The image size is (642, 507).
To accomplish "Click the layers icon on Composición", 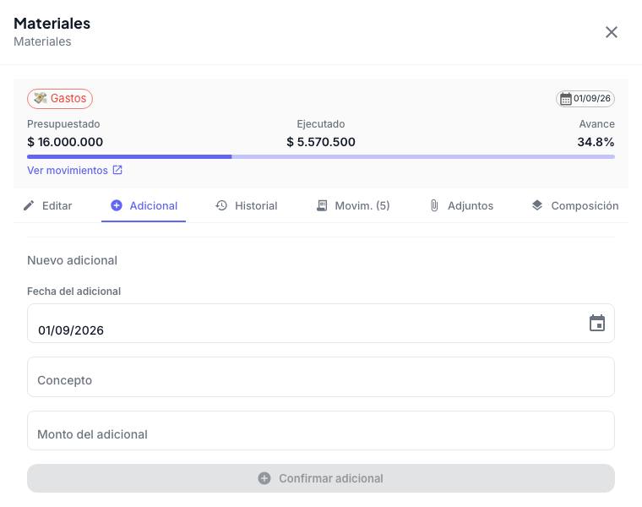I will [537, 205].
